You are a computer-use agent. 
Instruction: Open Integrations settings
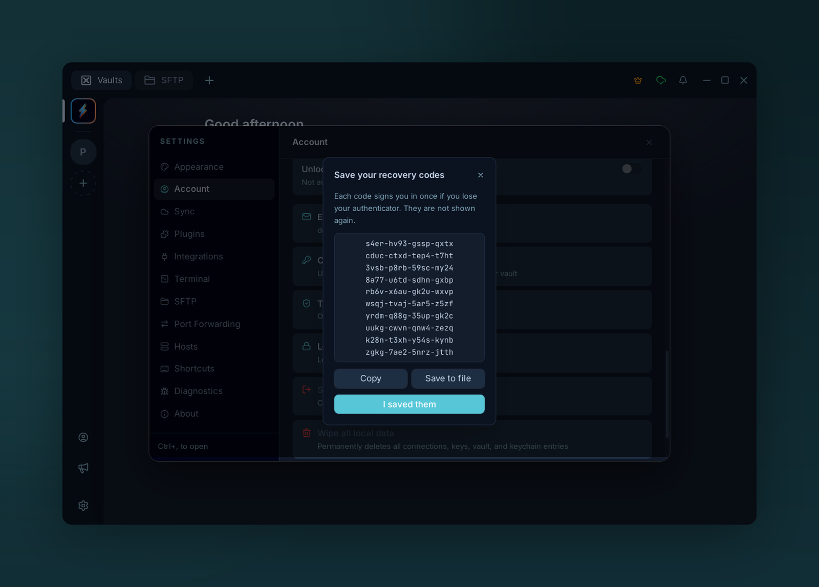[214, 257]
